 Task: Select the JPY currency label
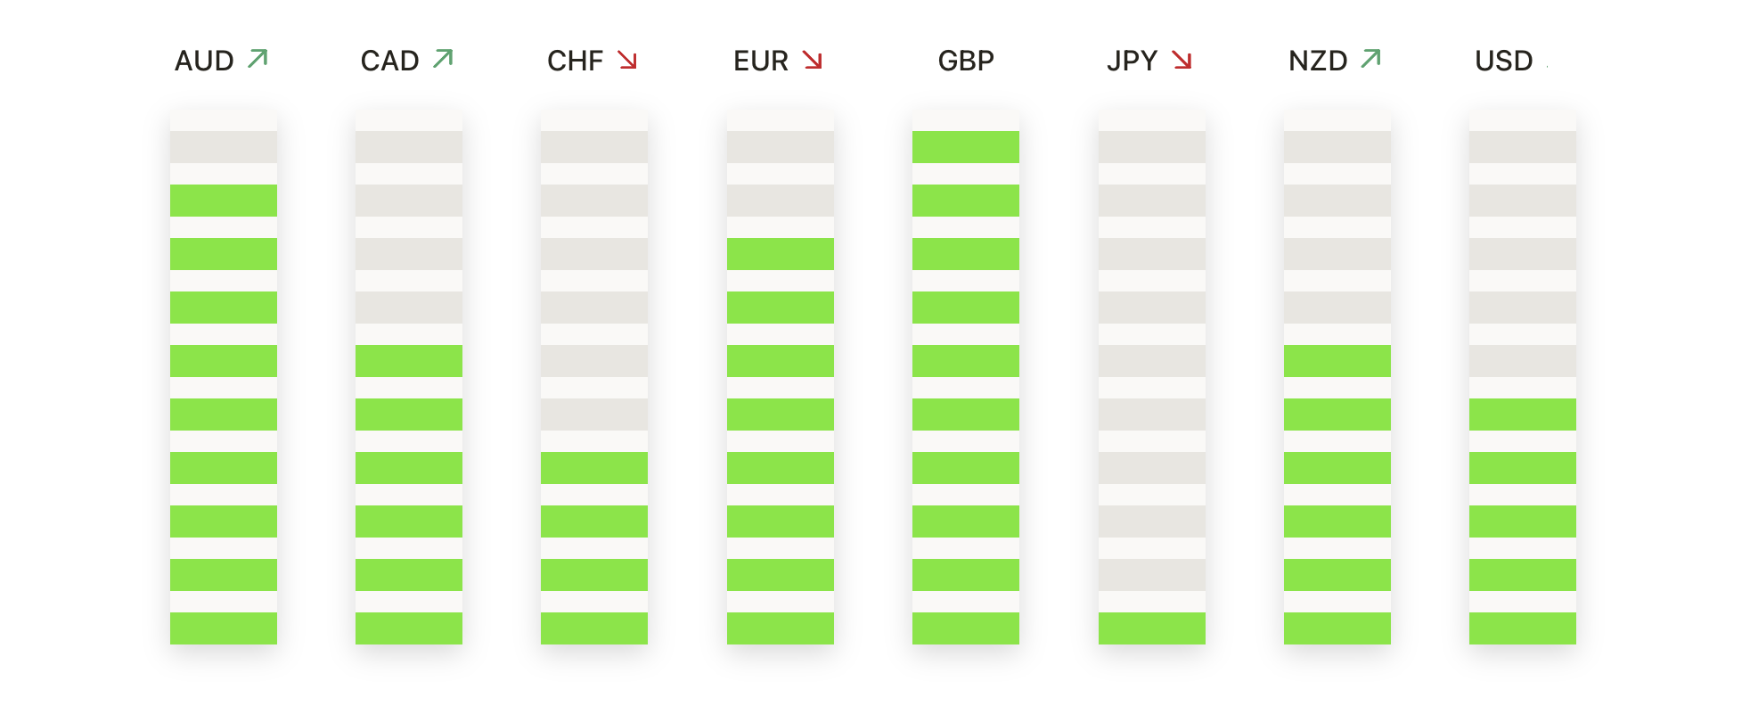[x=1132, y=61]
